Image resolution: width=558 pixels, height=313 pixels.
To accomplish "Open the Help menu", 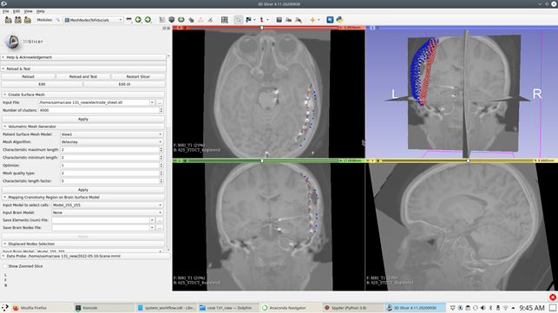I will pyautogui.click(x=40, y=11).
